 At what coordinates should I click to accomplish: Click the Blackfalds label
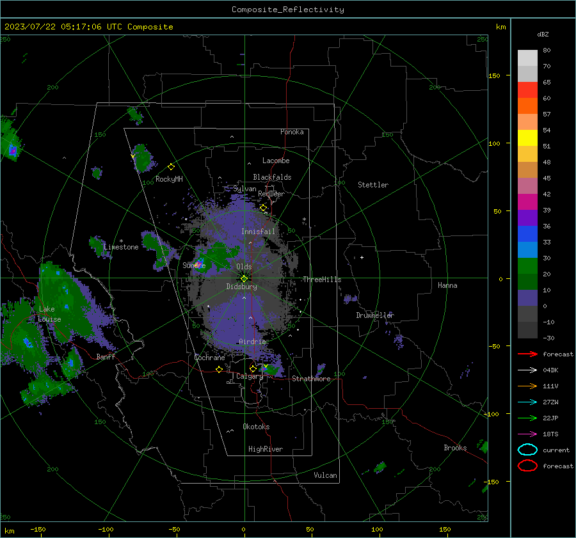(272, 177)
